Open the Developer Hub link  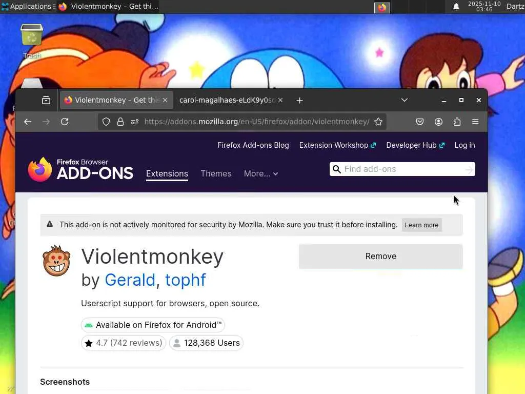(415, 145)
